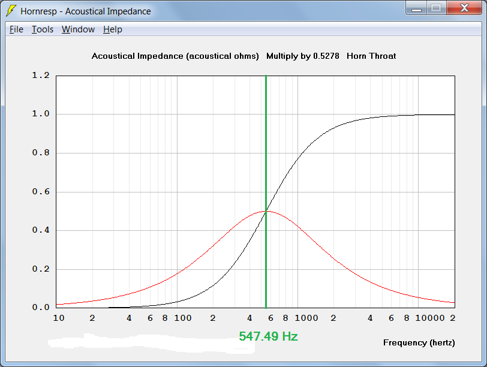Click the 0.8 vertical axis value

[41, 152]
